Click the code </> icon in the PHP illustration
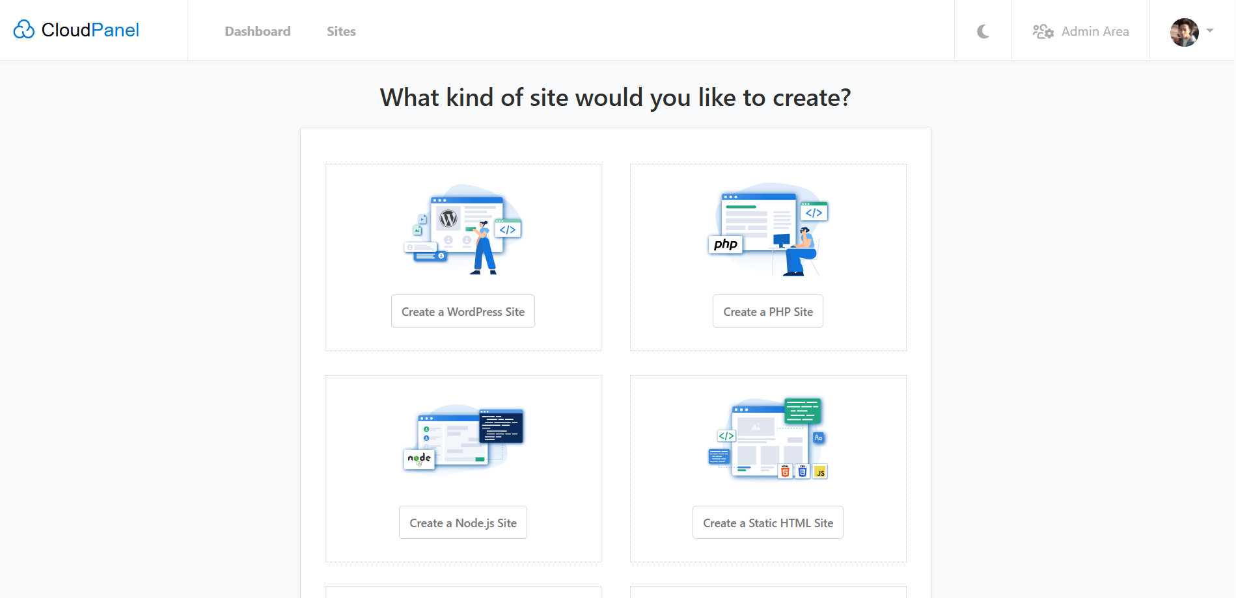1236x598 pixels. point(814,212)
